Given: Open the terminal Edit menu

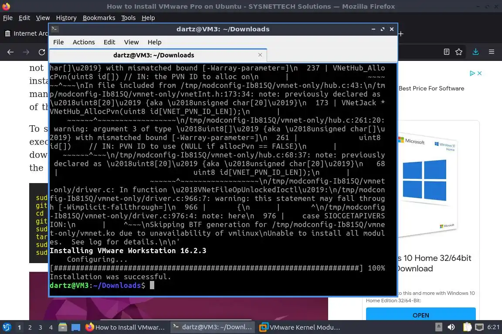Looking at the screenshot, I should tap(109, 42).
